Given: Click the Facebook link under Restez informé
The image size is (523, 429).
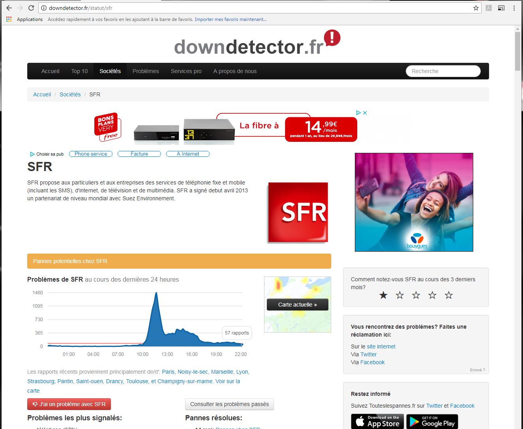Looking at the screenshot, I should pos(462,406).
